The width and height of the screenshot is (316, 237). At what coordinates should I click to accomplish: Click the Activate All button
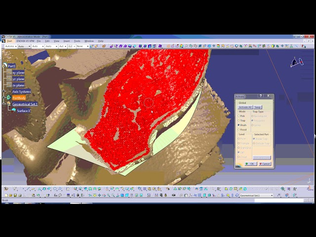click(245, 107)
